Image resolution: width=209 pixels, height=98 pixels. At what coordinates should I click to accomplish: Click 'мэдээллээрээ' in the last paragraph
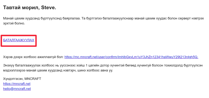click(13, 70)
